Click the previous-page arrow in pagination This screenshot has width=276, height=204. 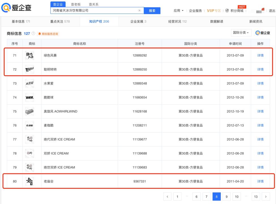point(167,196)
